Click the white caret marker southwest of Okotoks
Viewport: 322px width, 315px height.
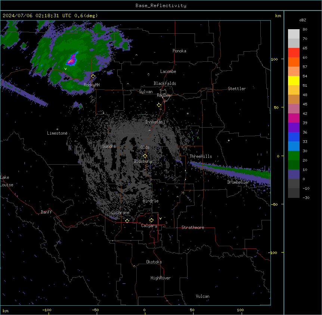pyautogui.click(x=134, y=266)
